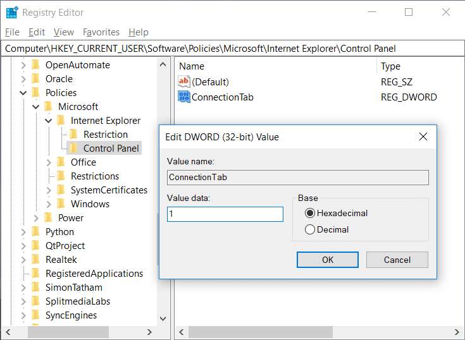Viewport: 465px width, 340px height.
Task: Select the Hexadecimal base option
Action: [310, 213]
